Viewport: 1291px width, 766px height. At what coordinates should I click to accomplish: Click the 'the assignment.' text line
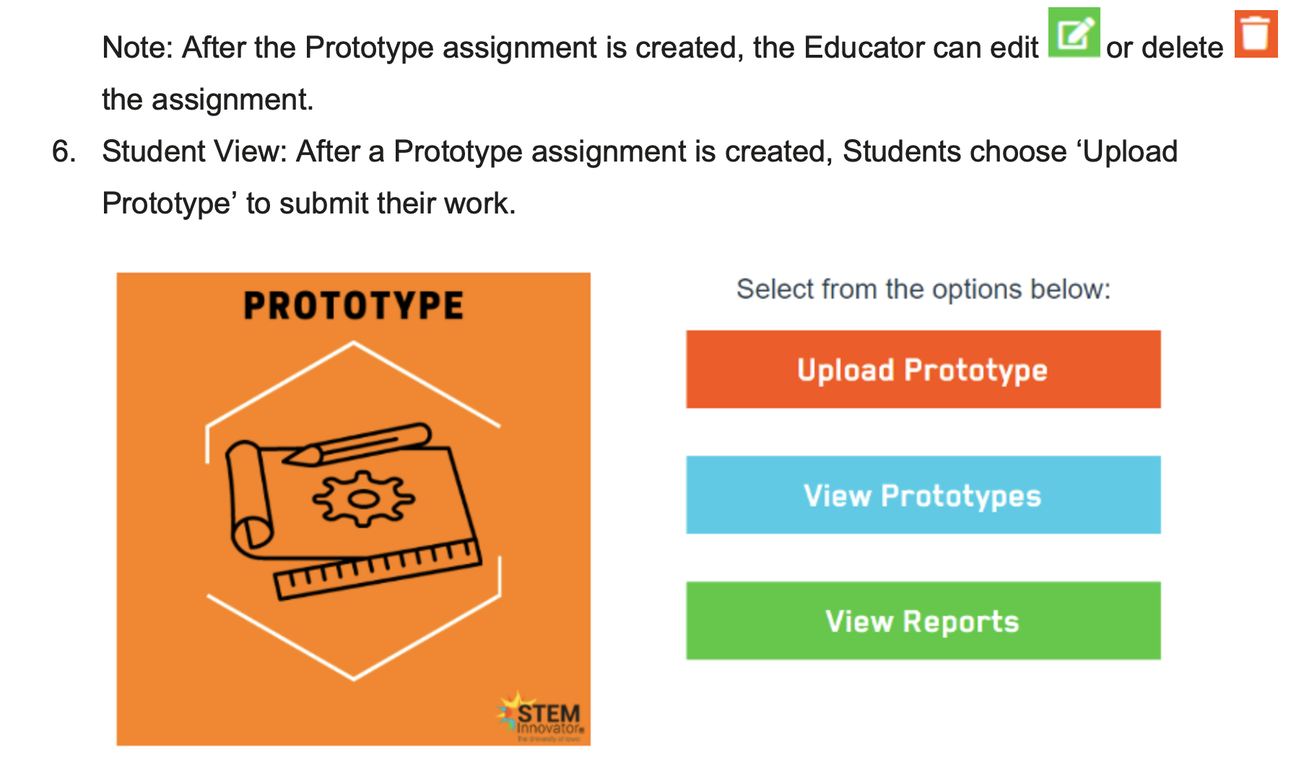(208, 100)
